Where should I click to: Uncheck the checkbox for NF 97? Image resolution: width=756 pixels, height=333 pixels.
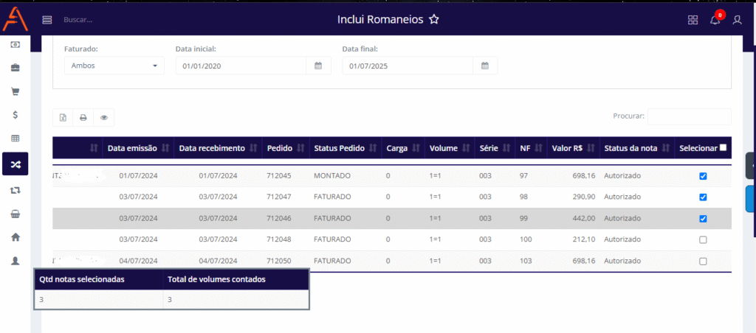pos(703,176)
